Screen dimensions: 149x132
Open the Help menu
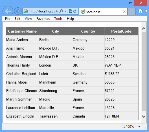[70, 19]
